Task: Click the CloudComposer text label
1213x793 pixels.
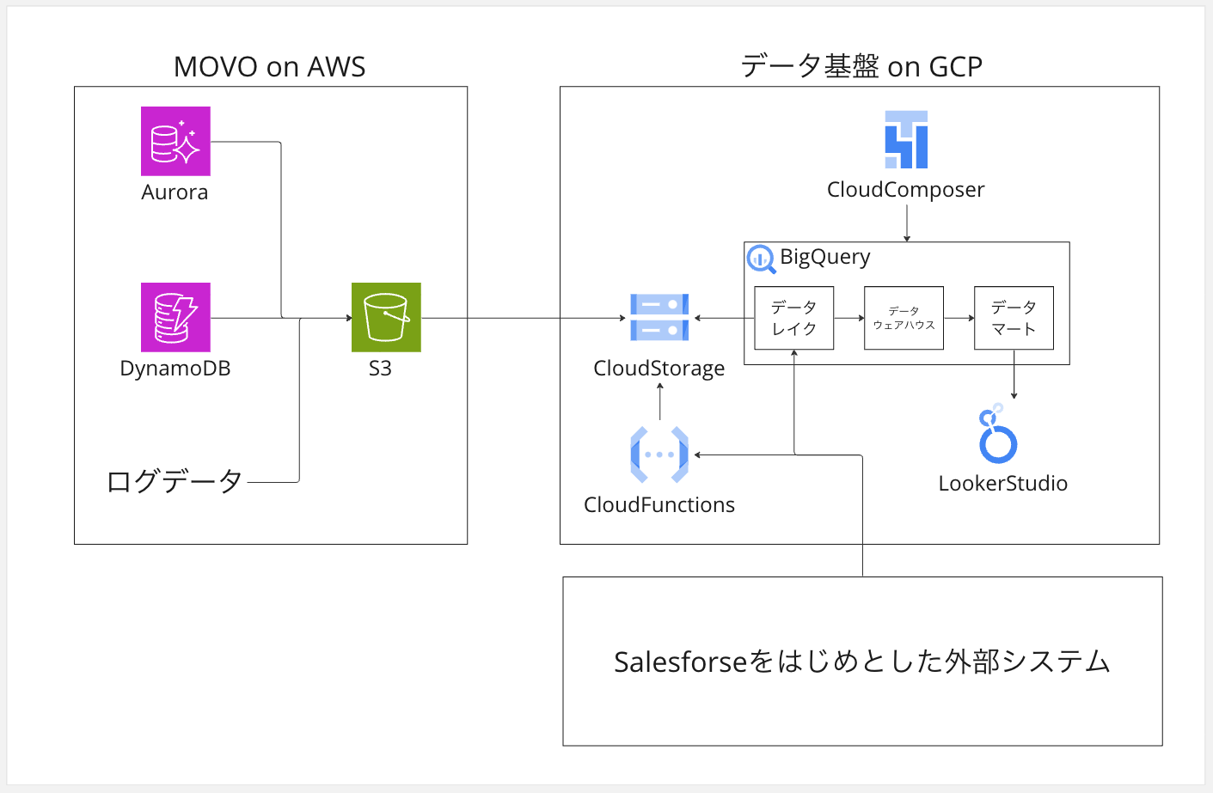Action: [x=906, y=190]
